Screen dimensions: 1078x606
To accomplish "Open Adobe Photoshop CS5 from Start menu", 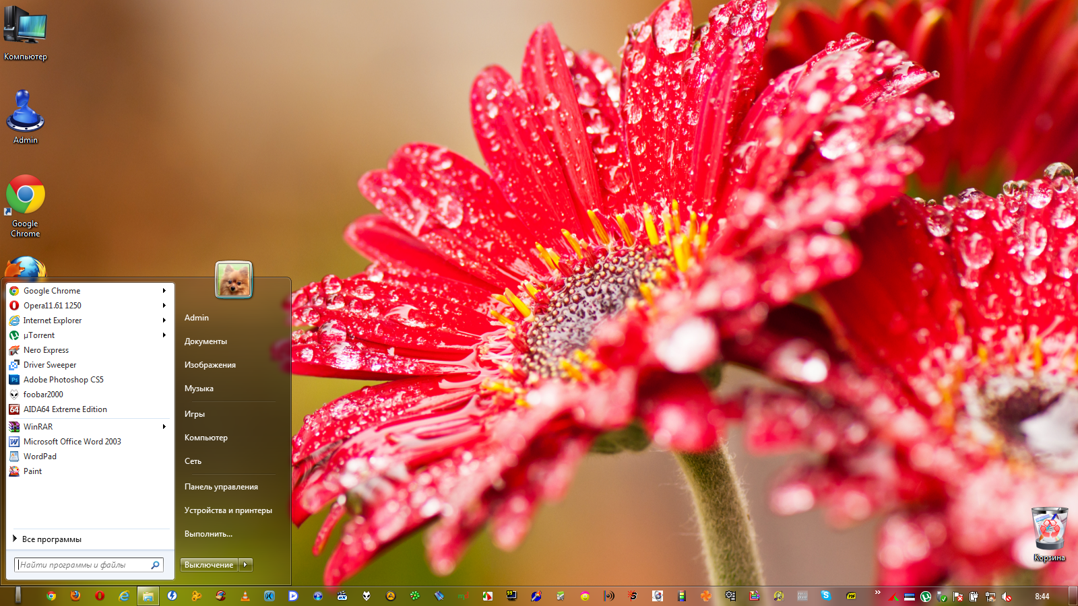I will coord(63,380).
